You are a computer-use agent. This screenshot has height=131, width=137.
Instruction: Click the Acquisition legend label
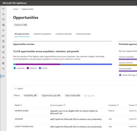tap(21, 68)
